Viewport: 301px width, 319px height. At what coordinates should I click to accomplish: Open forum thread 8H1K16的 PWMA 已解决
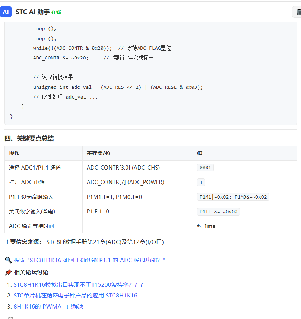(48, 307)
